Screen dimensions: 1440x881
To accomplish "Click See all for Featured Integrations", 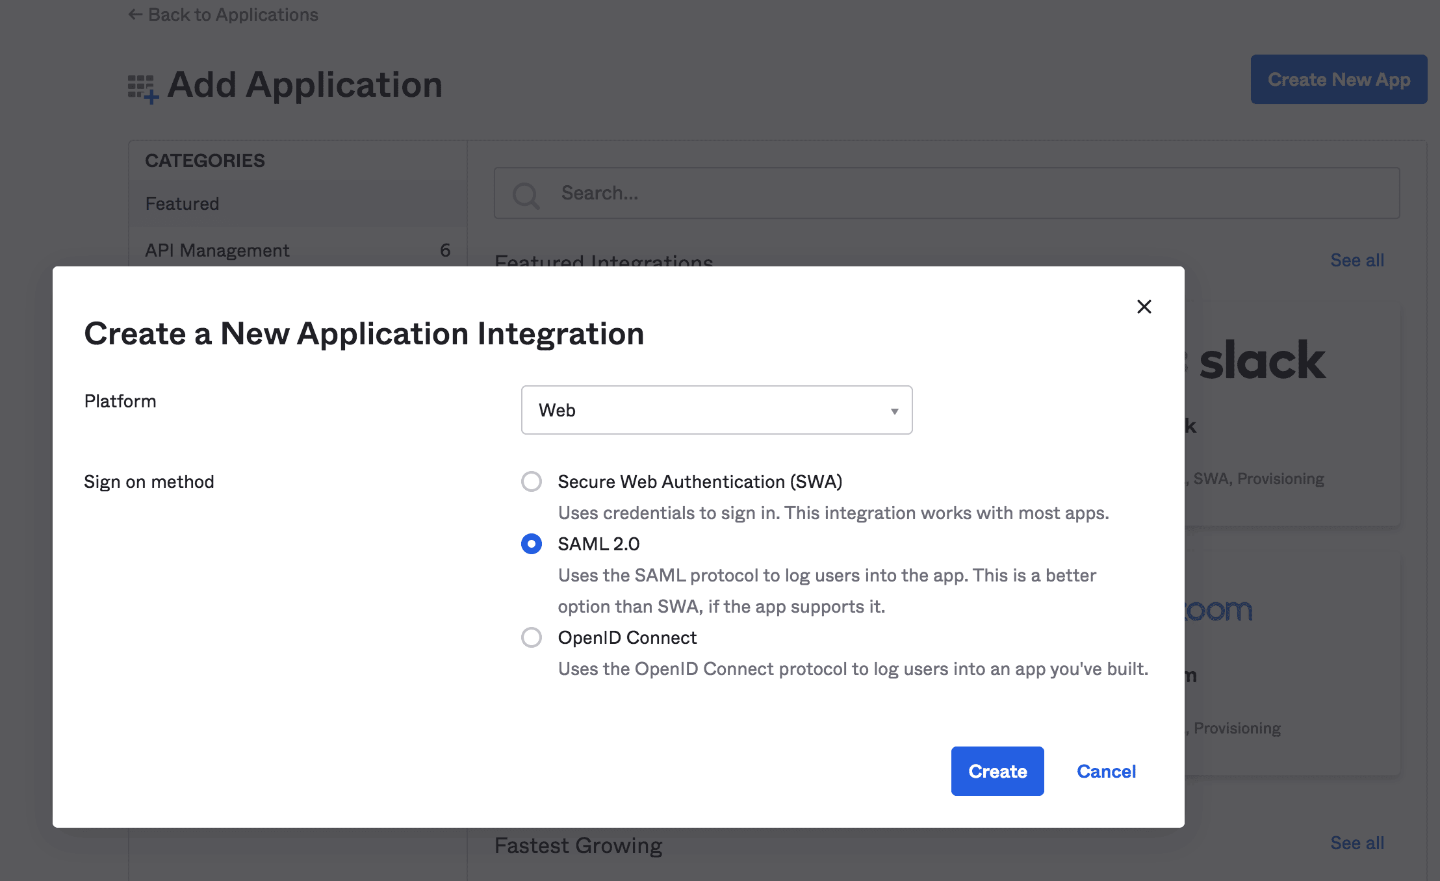I will (x=1357, y=260).
